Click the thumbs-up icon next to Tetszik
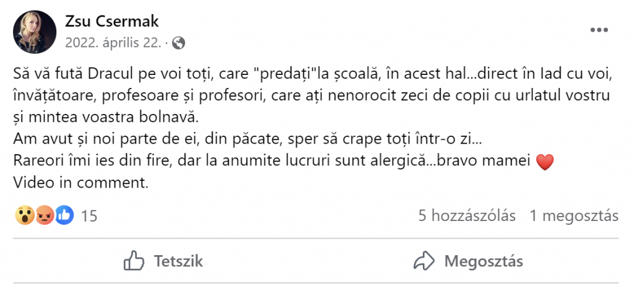634x291 pixels. 134,261
